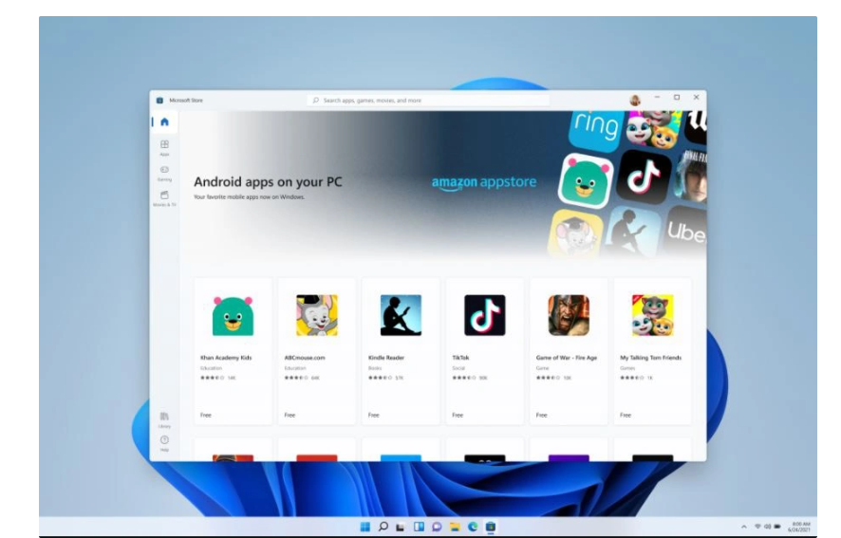The height and width of the screenshot is (538, 841).
Task: Click the ABCmouse icon in banner
Action: point(575,233)
